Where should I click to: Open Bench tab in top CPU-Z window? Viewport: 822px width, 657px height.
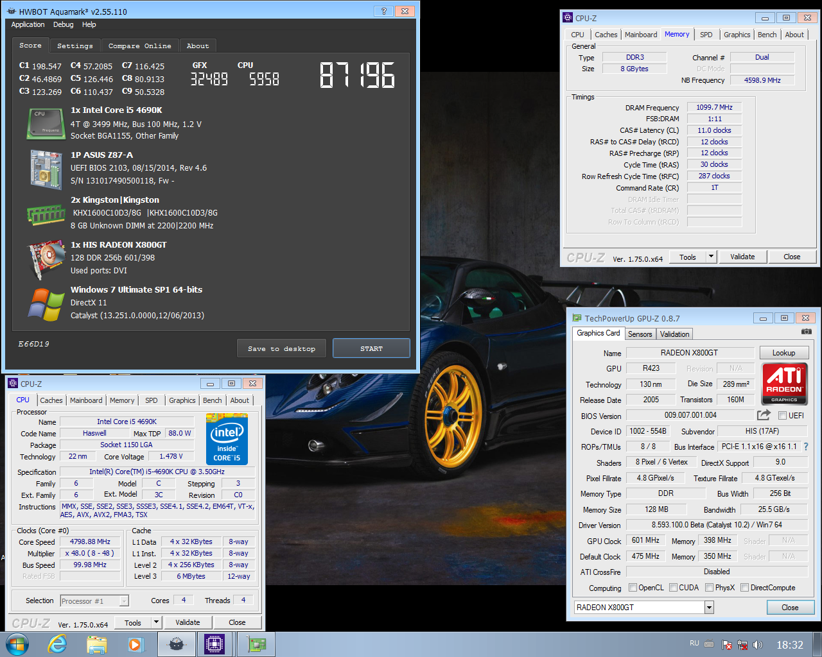(767, 35)
